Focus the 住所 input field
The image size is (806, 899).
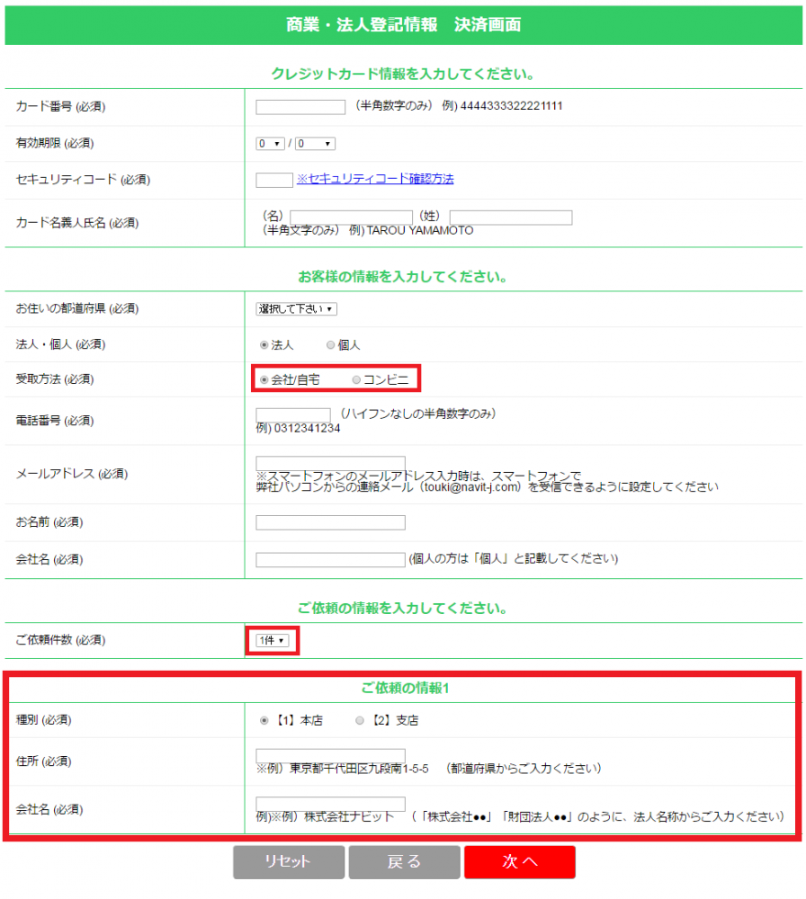point(330,756)
